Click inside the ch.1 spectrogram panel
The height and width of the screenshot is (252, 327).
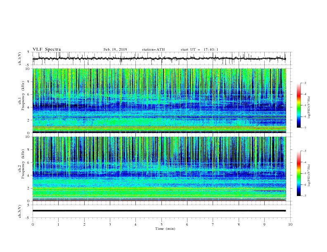159,100
